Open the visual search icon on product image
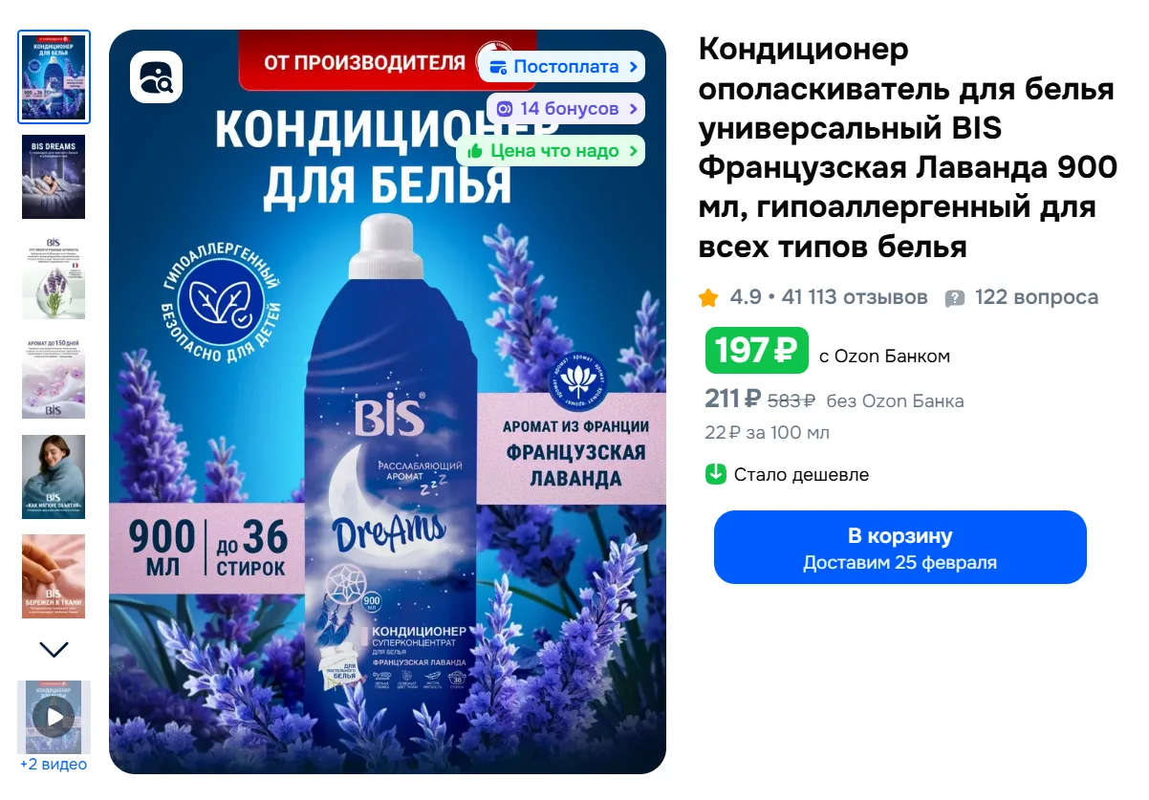Screen dimensions: 1149x800 coord(156,76)
